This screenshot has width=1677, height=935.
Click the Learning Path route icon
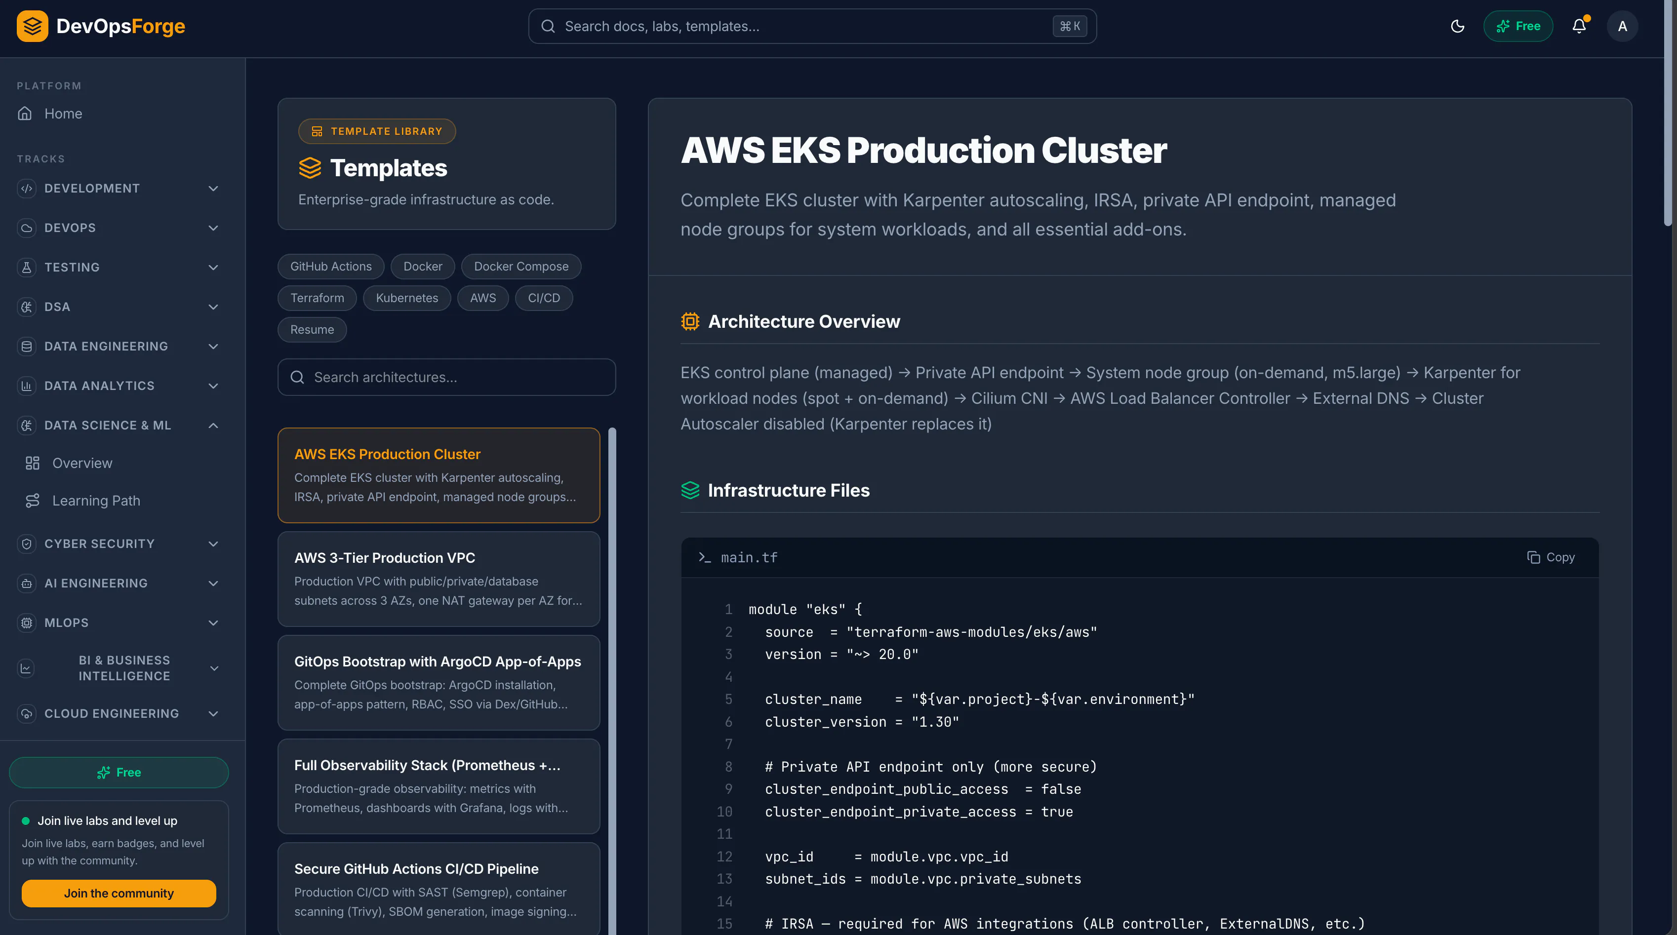(x=33, y=501)
